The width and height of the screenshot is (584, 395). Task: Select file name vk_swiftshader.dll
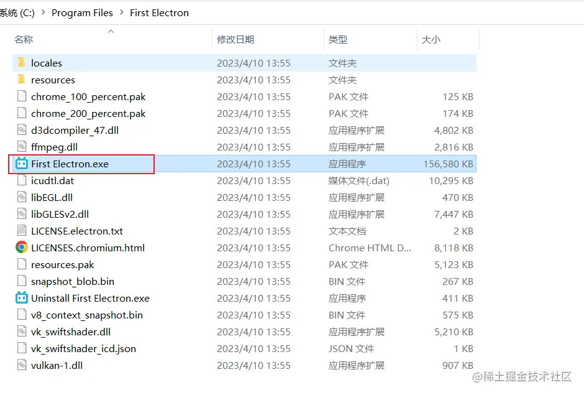71,332
